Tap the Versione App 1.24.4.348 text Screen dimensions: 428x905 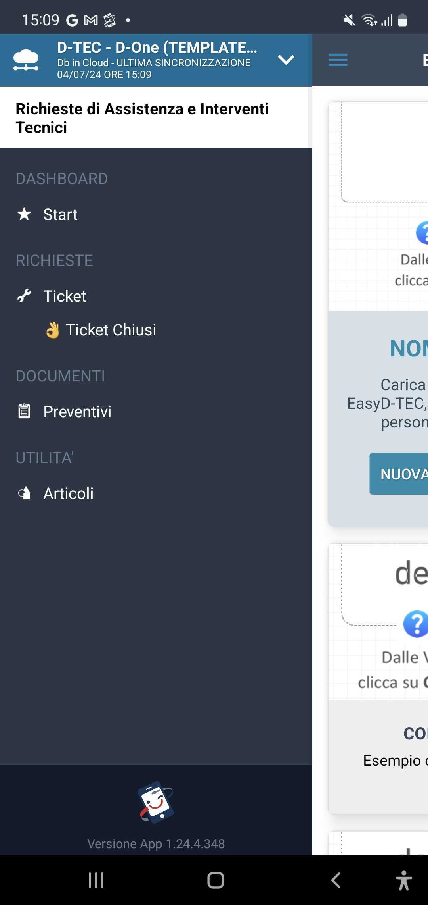point(156,843)
